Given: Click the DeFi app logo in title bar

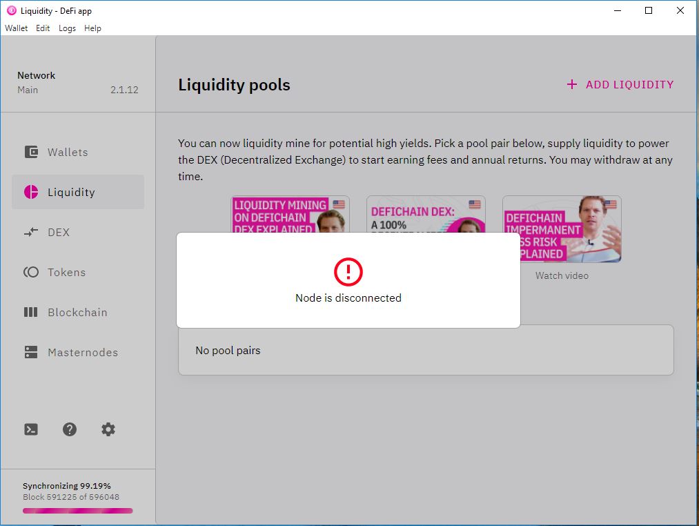Looking at the screenshot, I should point(12,11).
